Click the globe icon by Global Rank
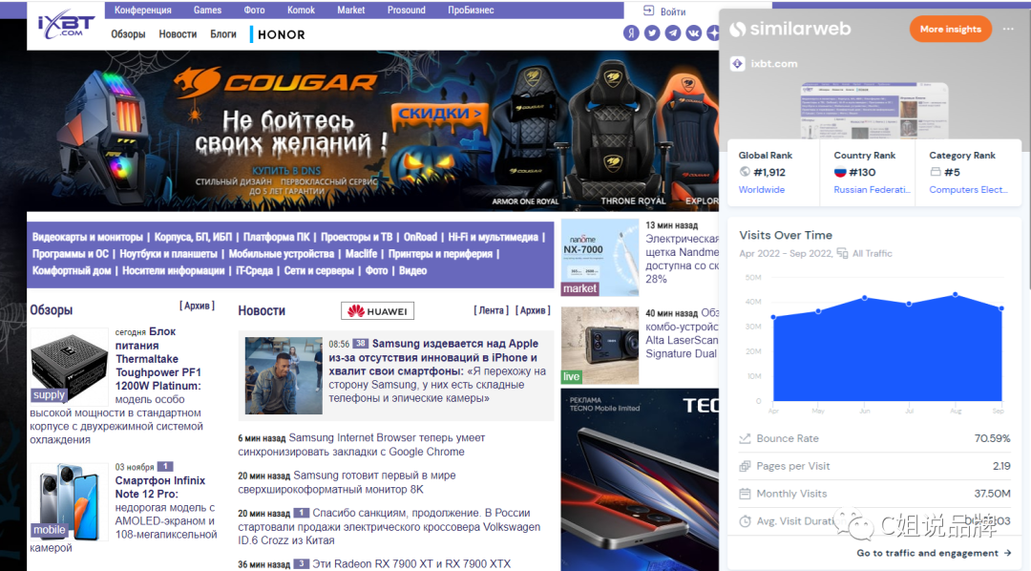Image resolution: width=1031 pixels, height=571 pixels. pyautogui.click(x=745, y=172)
